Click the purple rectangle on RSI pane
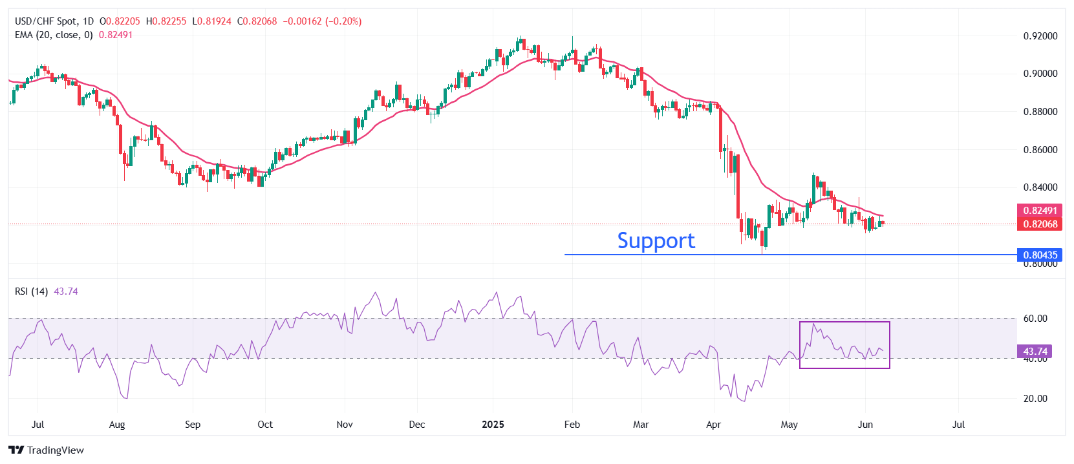 coord(844,322)
